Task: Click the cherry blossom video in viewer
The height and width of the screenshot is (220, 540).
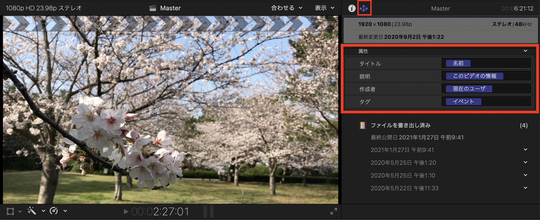Action: click(171, 110)
